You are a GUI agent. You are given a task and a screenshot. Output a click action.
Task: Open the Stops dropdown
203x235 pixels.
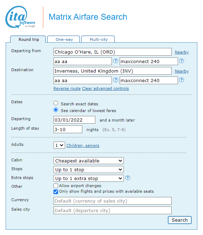[x=88, y=170]
